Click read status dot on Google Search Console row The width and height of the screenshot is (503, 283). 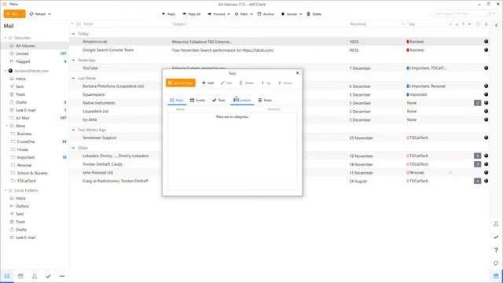coord(486,50)
